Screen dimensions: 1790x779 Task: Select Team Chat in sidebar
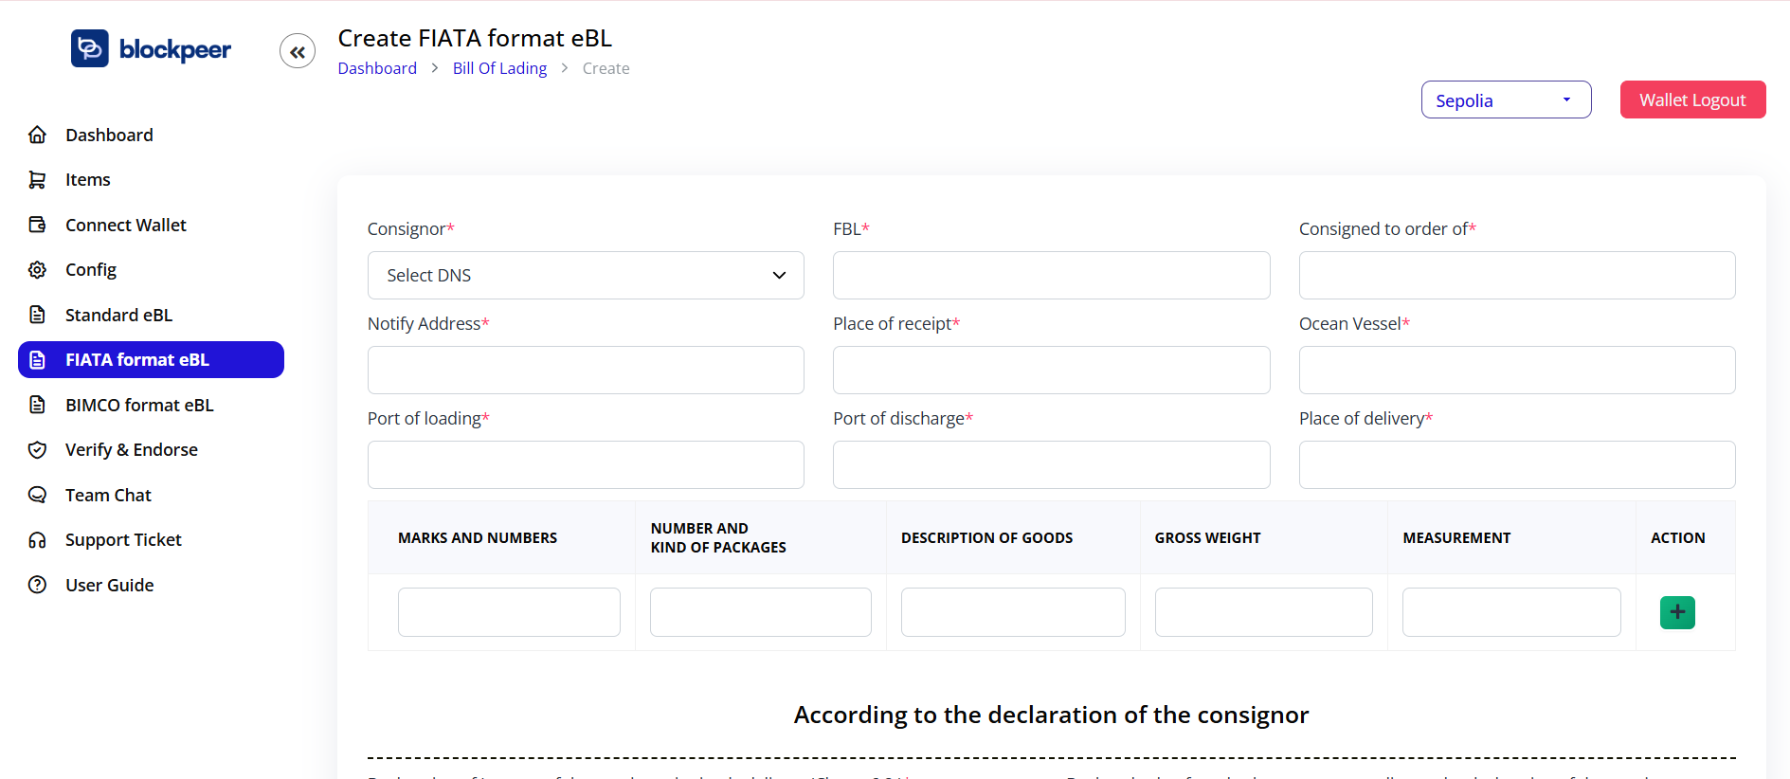pos(108,495)
